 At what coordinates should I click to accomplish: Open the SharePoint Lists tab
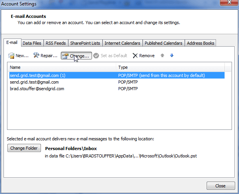[85, 43]
